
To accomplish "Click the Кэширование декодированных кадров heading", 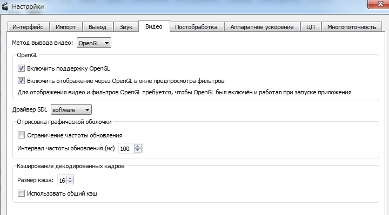I will [70, 166].
